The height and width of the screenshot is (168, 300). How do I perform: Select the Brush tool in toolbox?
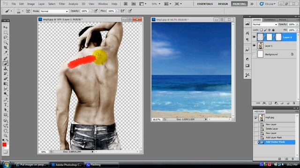[x=6, y=63]
